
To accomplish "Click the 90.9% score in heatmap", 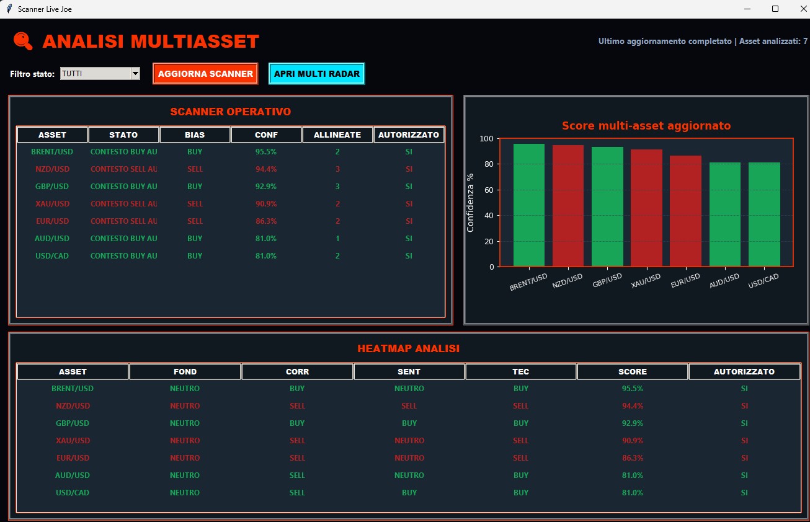I will point(633,440).
